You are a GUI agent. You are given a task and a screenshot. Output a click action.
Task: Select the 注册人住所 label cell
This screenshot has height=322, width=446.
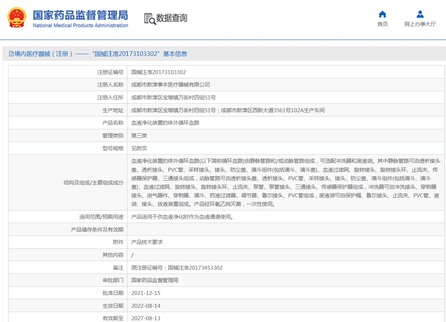click(68, 98)
